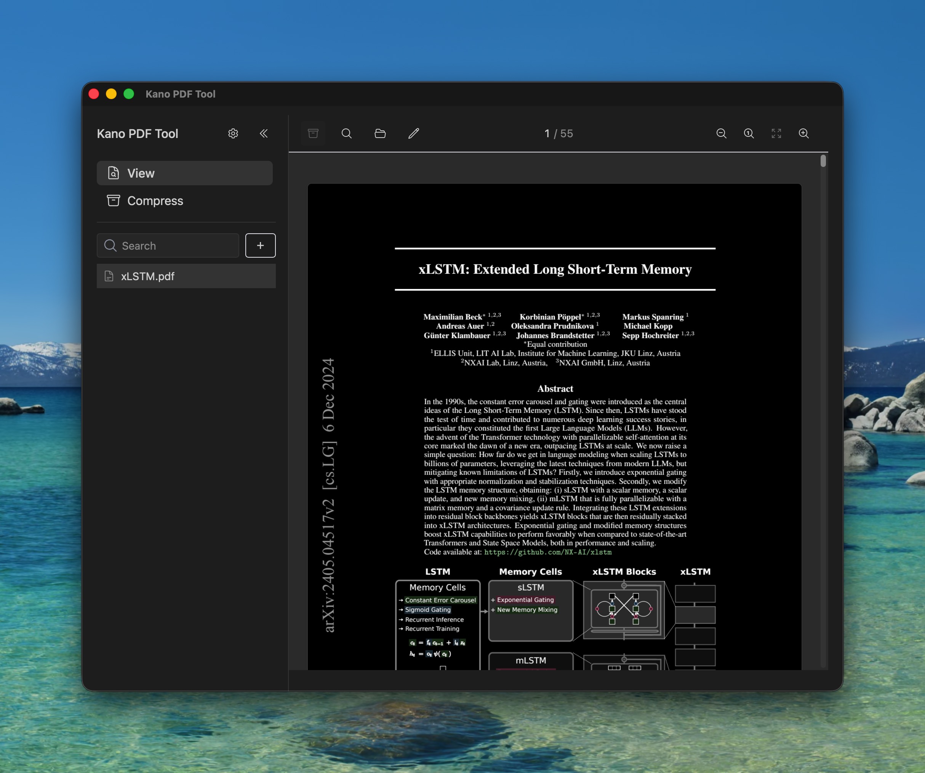Collapse the sidebar with double chevron
The image size is (925, 773).
coord(263,133)
